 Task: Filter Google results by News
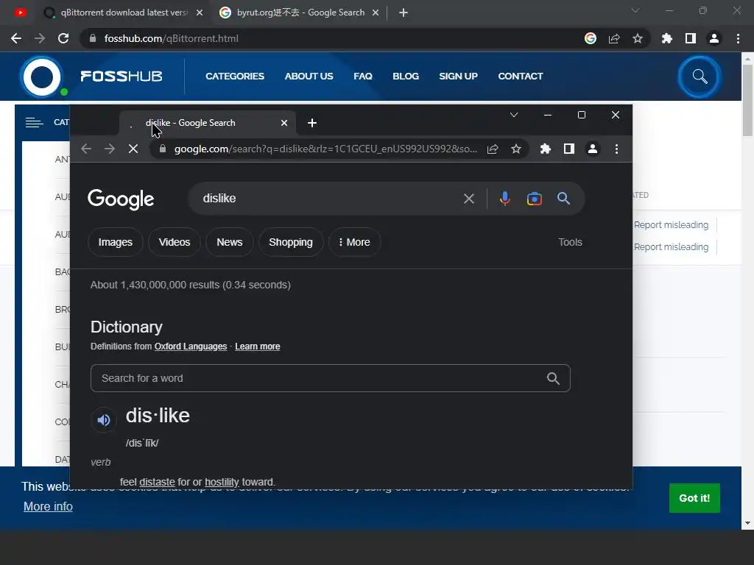[230, 242]
